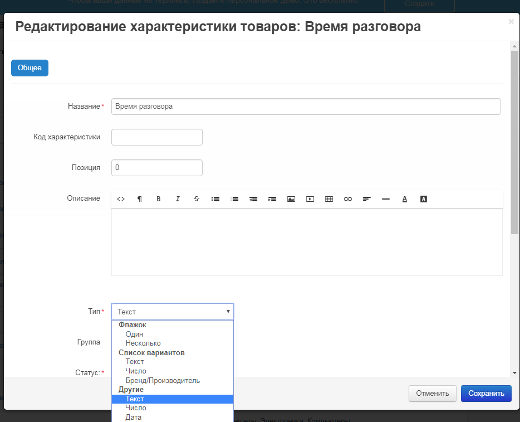This screenshot has width=520, height=422.
Task: Insert video into description
Action: (310, 199)
